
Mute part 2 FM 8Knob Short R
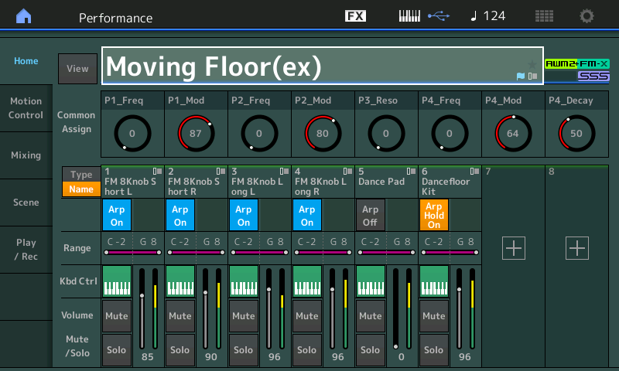point(180,315)
